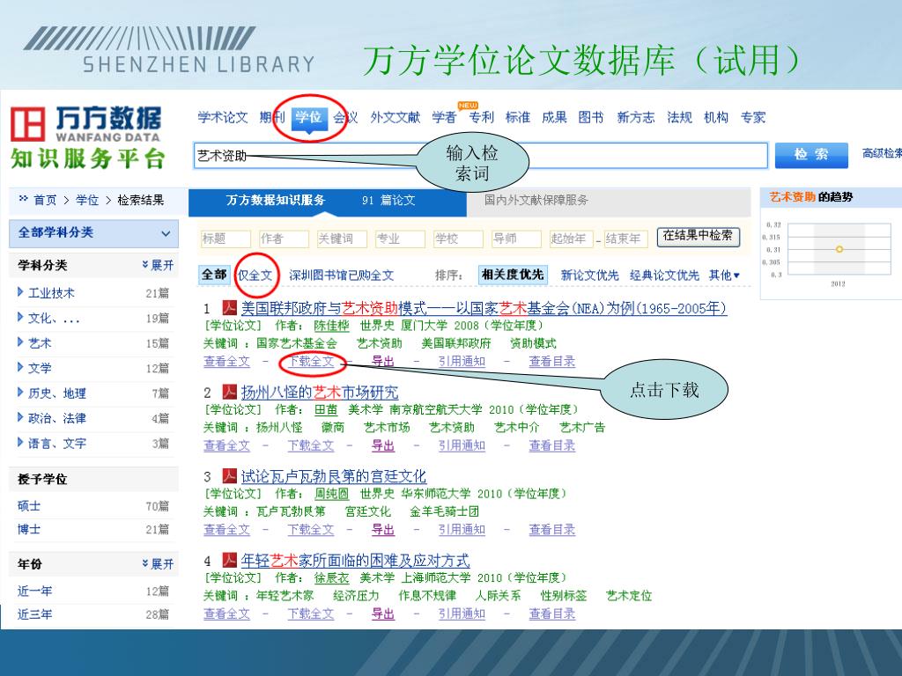Select 仅全文 results filter
Viewport: 902px width, 676px height.
255,276
